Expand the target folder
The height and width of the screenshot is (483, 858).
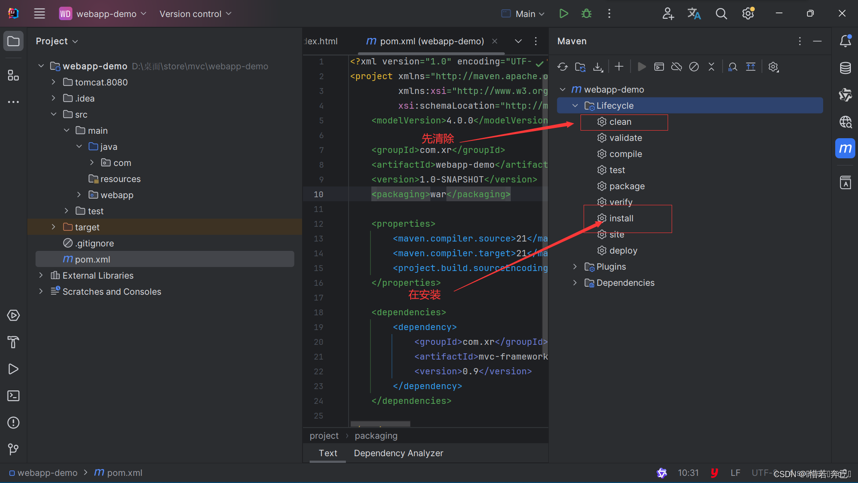(x=54, y=227)
